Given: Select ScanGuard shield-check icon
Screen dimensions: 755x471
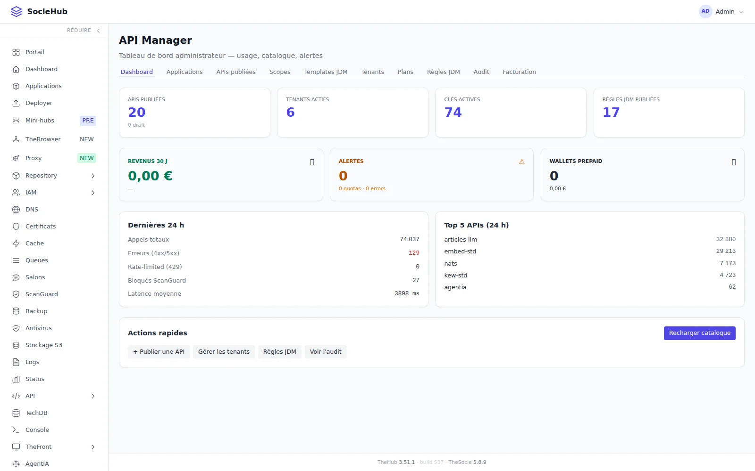Looking at the screenshot, I should 16,294.
